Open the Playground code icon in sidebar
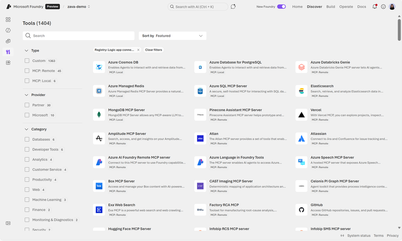Image resolution: width=402 pixels, height=241 pixels. [8, 30]
